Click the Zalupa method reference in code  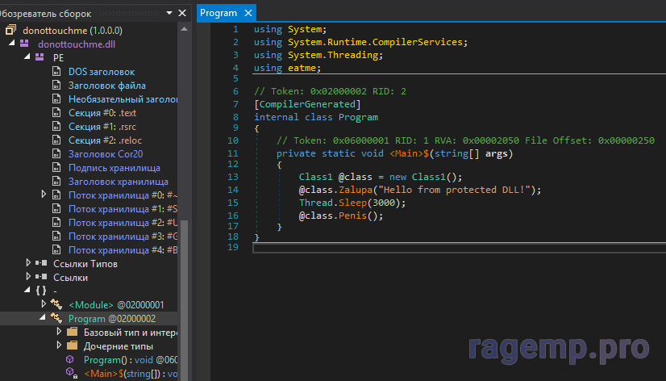point(356,189)
